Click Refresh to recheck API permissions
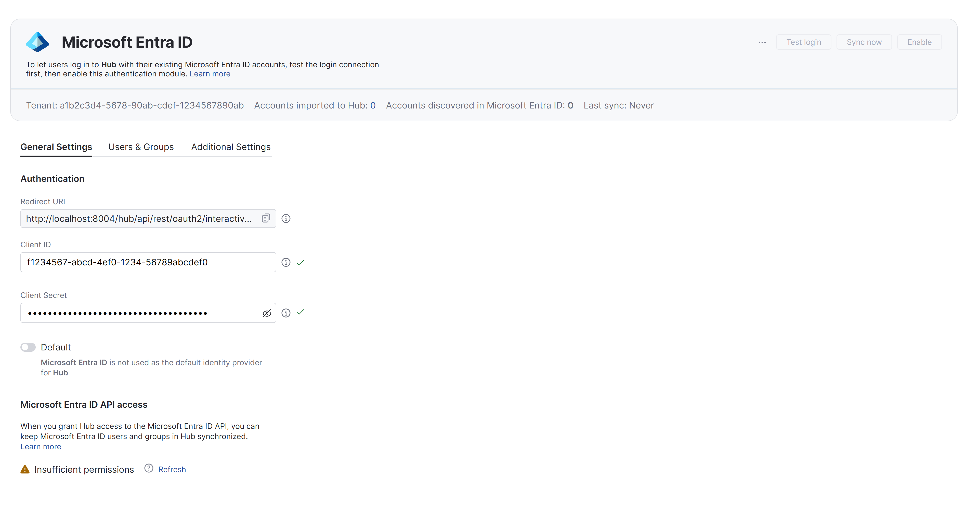966x505 pixels. point(172,469)
